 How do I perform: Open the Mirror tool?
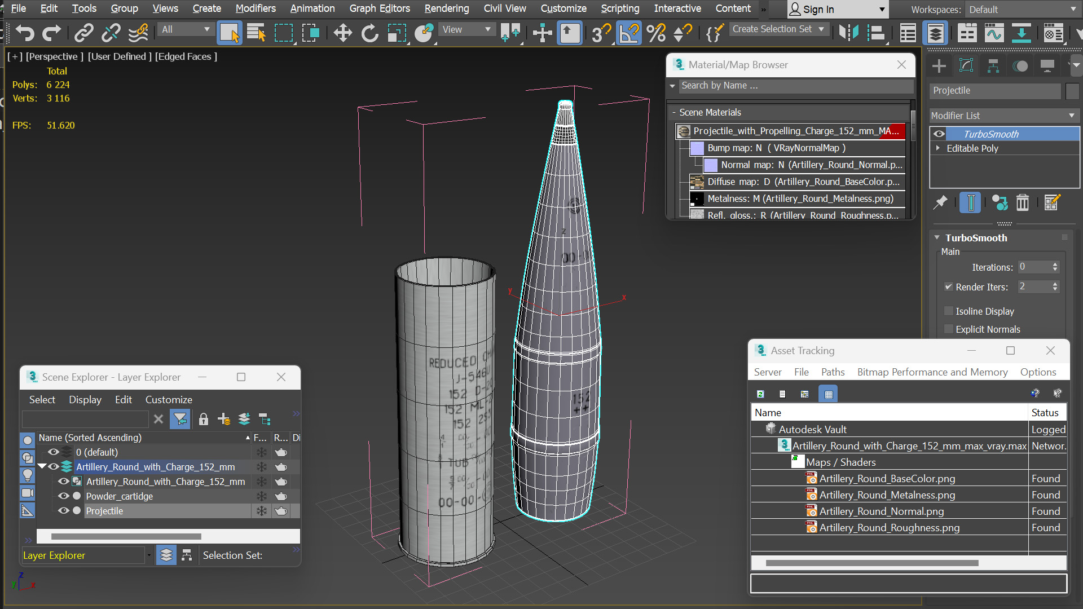848,33
